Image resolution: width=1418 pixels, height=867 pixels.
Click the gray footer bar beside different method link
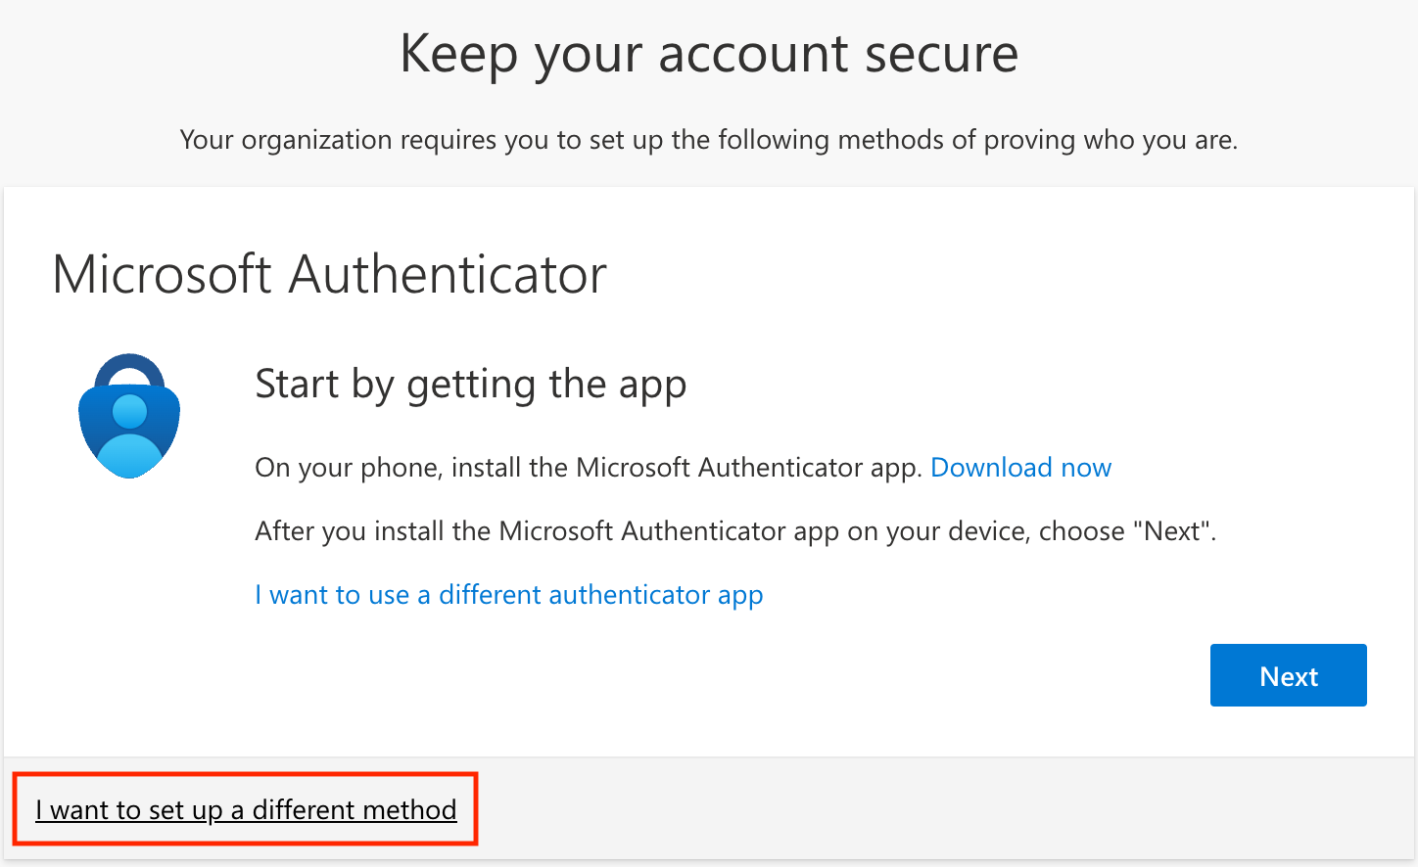930,809
